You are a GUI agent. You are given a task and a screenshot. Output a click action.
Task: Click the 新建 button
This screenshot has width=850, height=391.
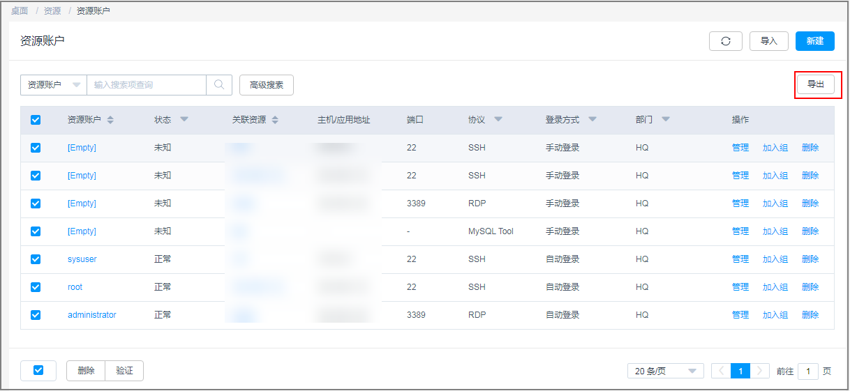click(x=815, y=41)
